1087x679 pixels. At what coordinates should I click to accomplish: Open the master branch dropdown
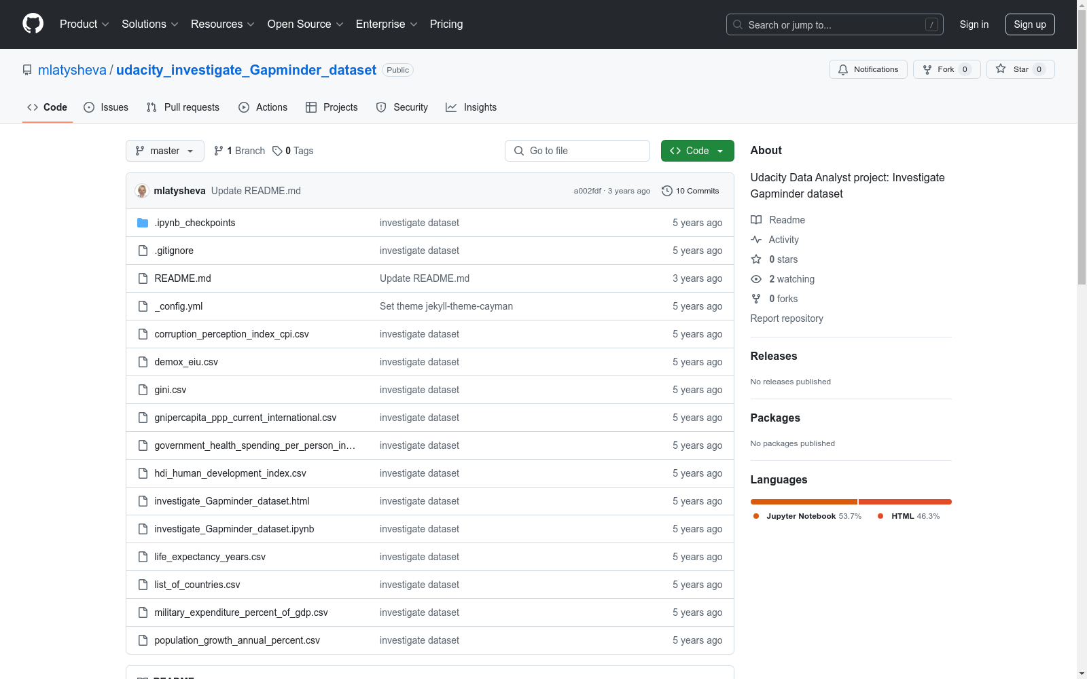point(165,151)
